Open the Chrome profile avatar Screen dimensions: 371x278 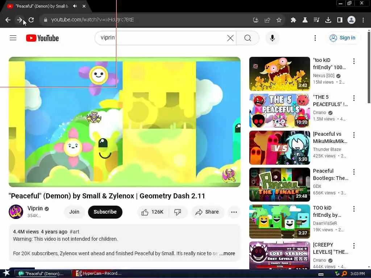351,20
